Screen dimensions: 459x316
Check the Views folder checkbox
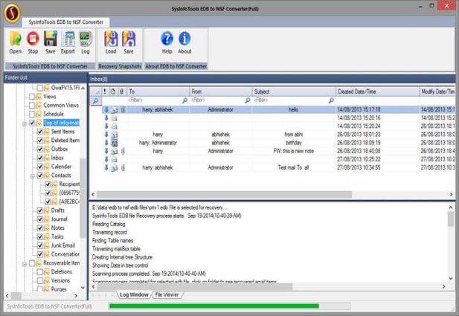(x=32, y=97)
